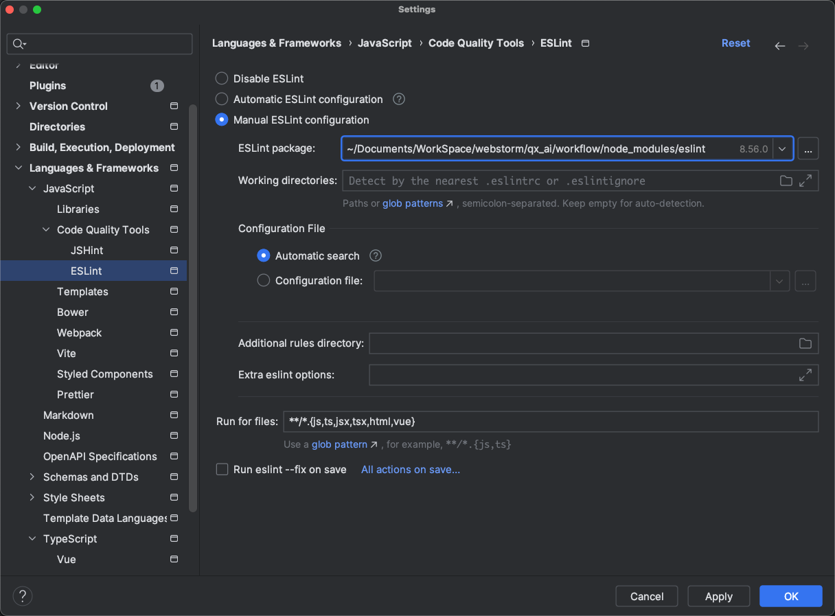
Task: Navigate back with the left arrow
Action: click(x=780, y=46)
